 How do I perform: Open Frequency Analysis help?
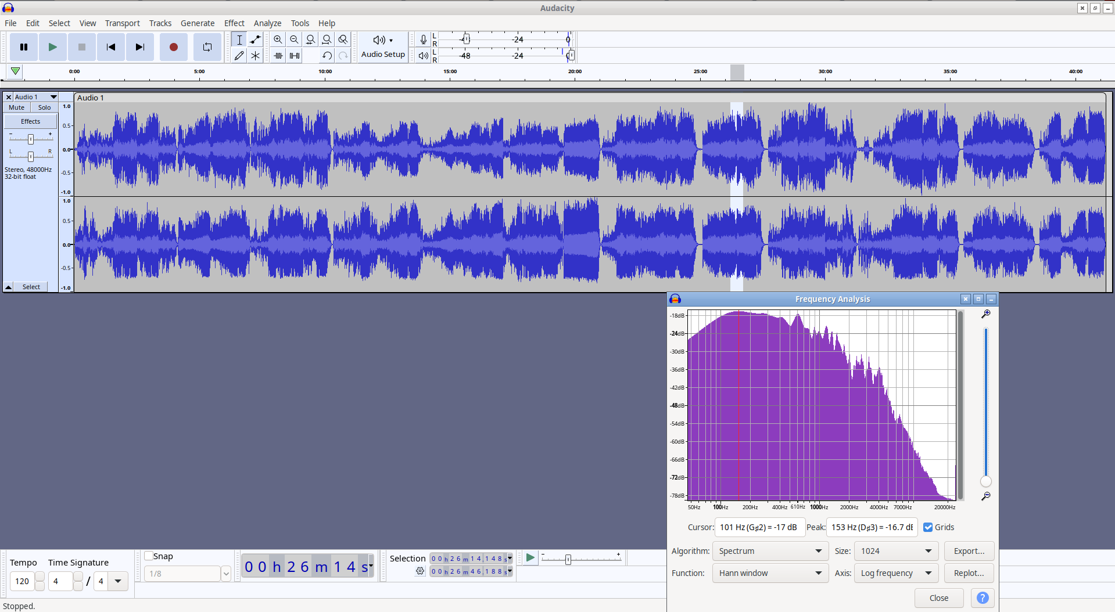pyautogui.click(x=983, y=598)
